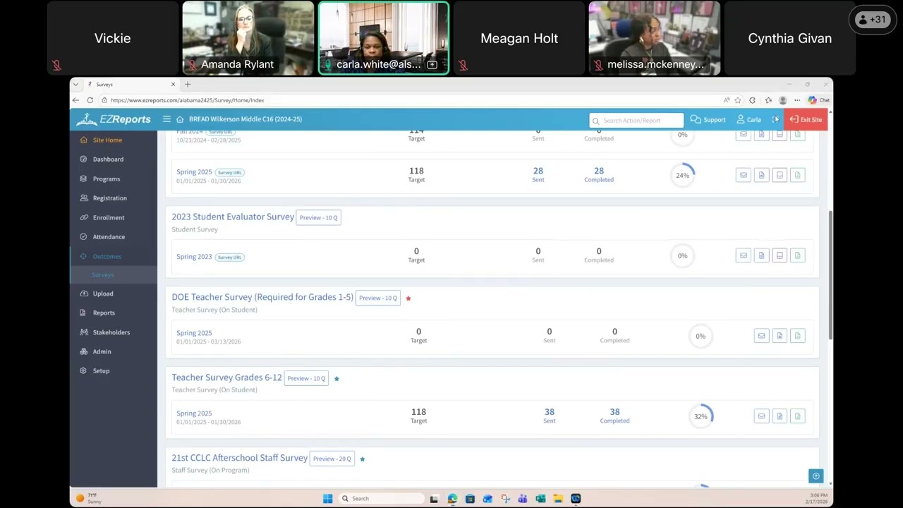Click Survey URL badge beside Spring 2023
The height and width of the screenshot is (508, 903).
point(229,258)
